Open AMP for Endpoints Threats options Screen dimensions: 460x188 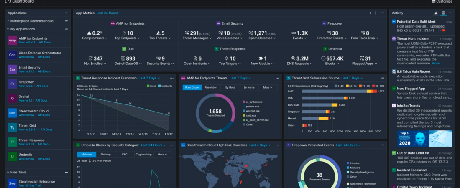(x=277, y=78)
